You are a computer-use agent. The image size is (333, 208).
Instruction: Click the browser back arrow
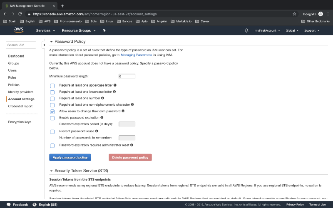(x=5, y=14)
